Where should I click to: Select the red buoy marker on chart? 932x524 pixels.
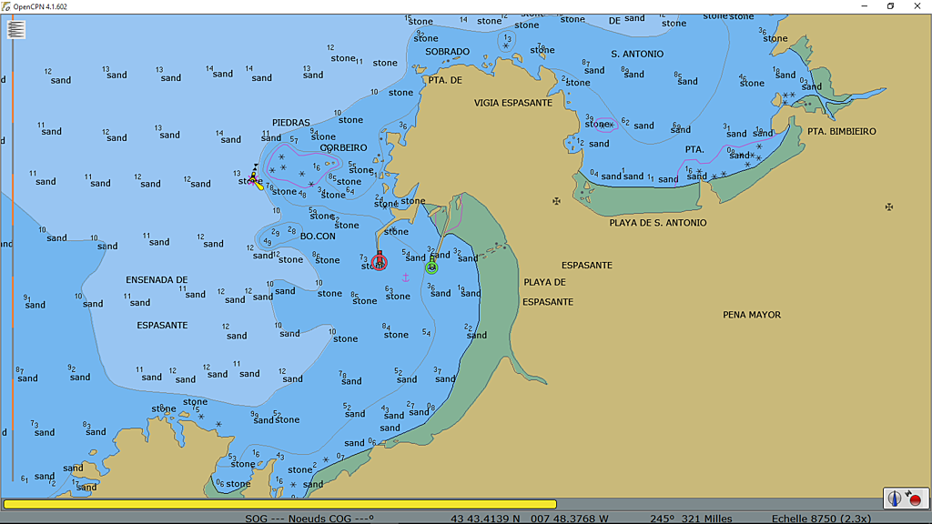click(x=380, y=262)
